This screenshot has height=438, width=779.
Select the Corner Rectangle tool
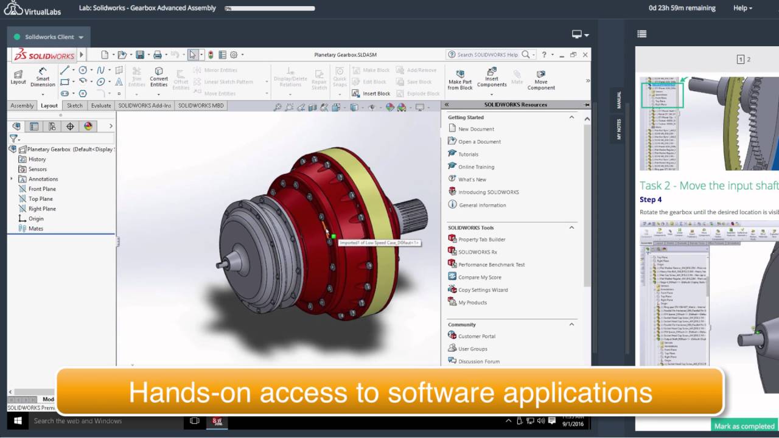click(65, 82)
